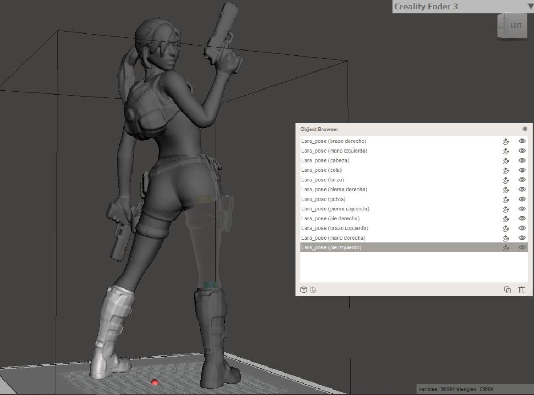This screenshot has height=395, width=534.
Task: Duplicate the selected object using the copy icon
Action: click(508, 290)
